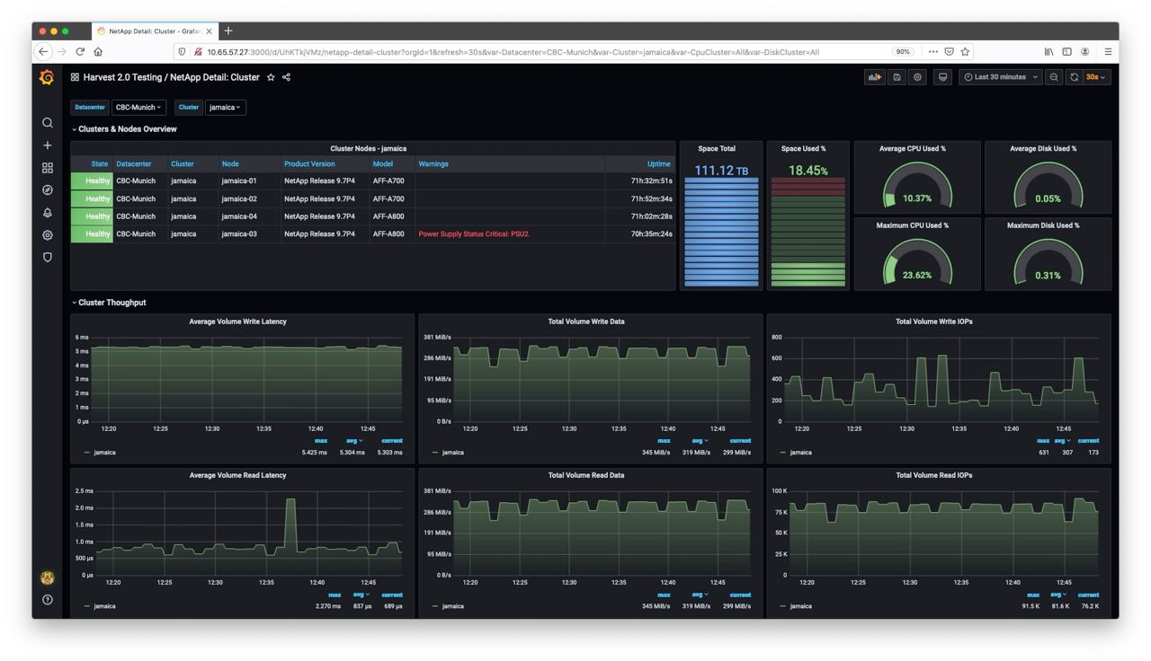Open the Datacenter CBC-Munich dropdown
Viewport: 1151px width, 661px height.
pos(138,107)
